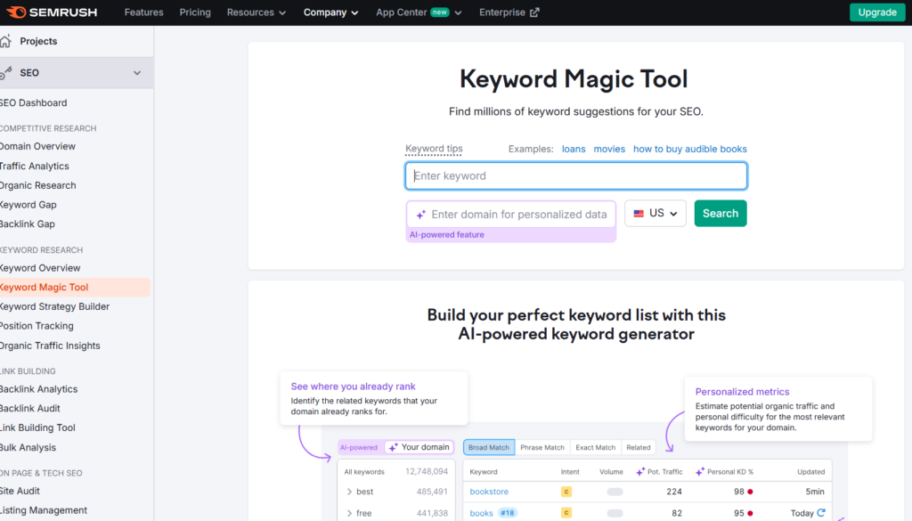Click the SEO section key icon

point(6,73)
